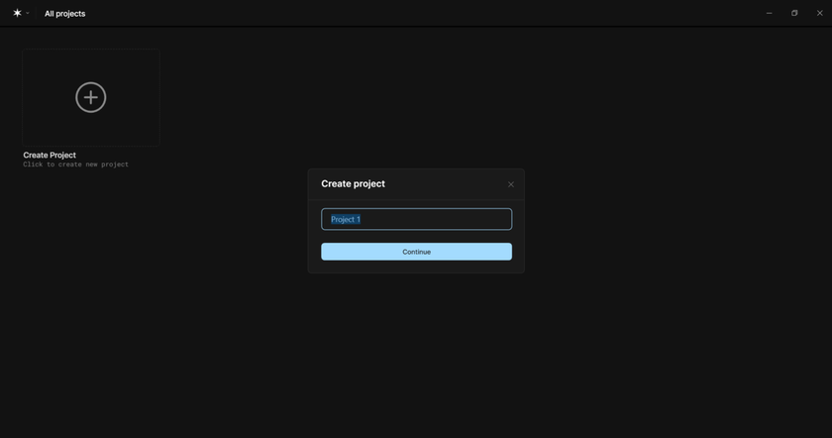Close the Create project dialog
This screenshot has height=438, width=832.
[511, 184]
